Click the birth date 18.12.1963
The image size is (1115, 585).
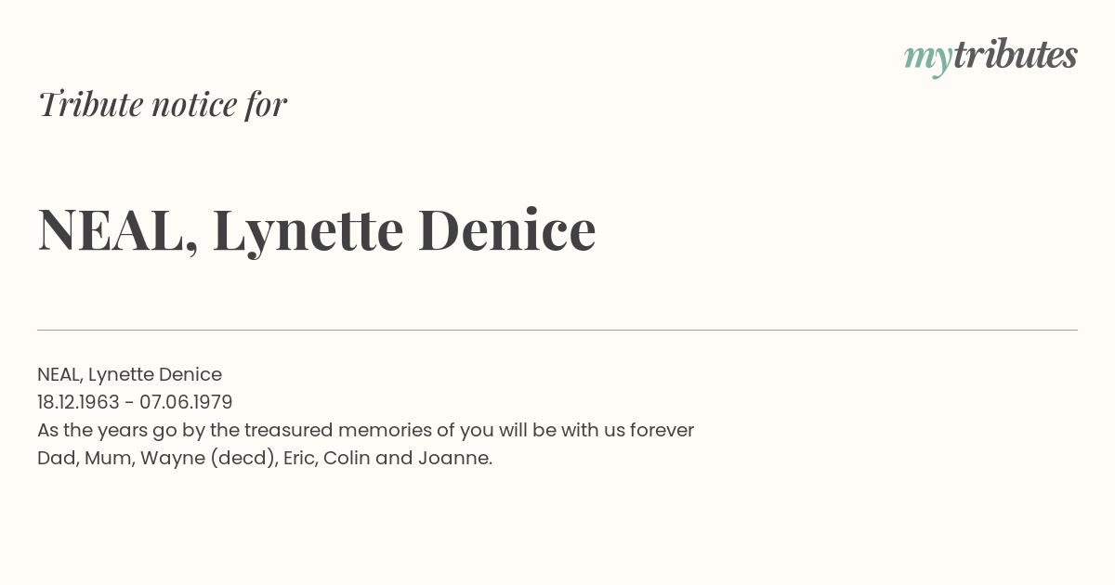tap(78, 402)
